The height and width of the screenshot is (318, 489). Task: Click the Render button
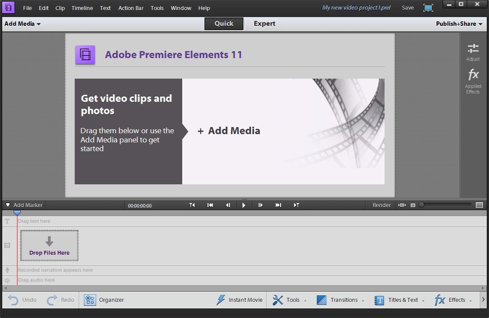381,205
